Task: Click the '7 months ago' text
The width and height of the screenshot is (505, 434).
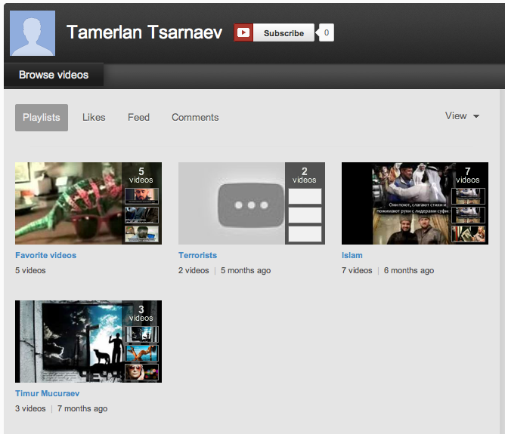Action: click(82, 408)
